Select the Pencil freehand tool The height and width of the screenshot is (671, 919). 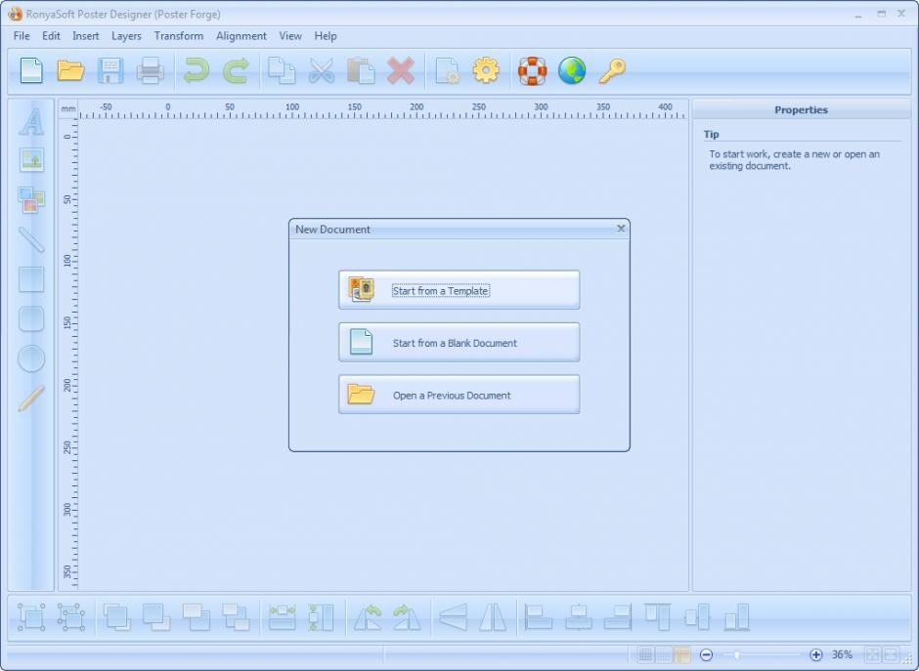31,398
